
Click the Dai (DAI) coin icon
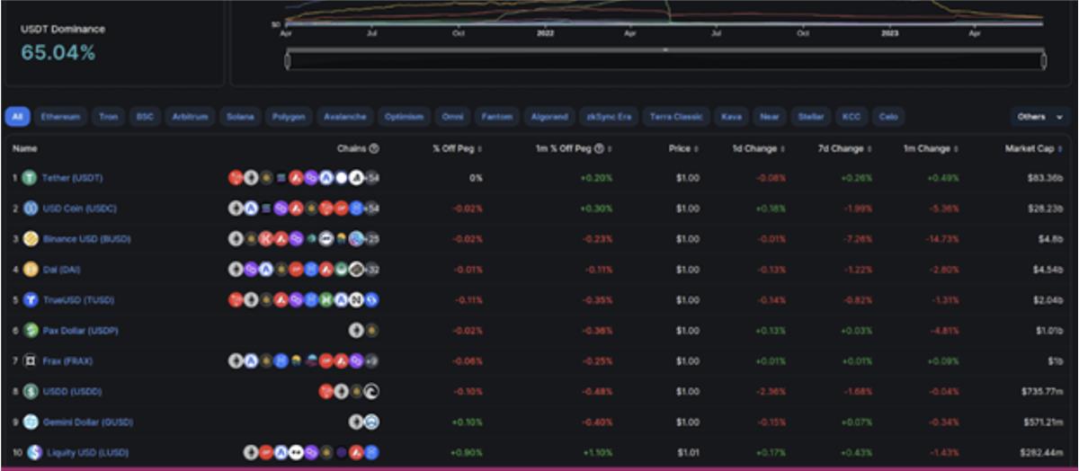(x=30, y=270)
